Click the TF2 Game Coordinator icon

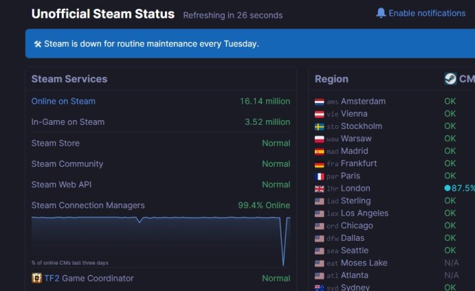click(x=37, y=278)
